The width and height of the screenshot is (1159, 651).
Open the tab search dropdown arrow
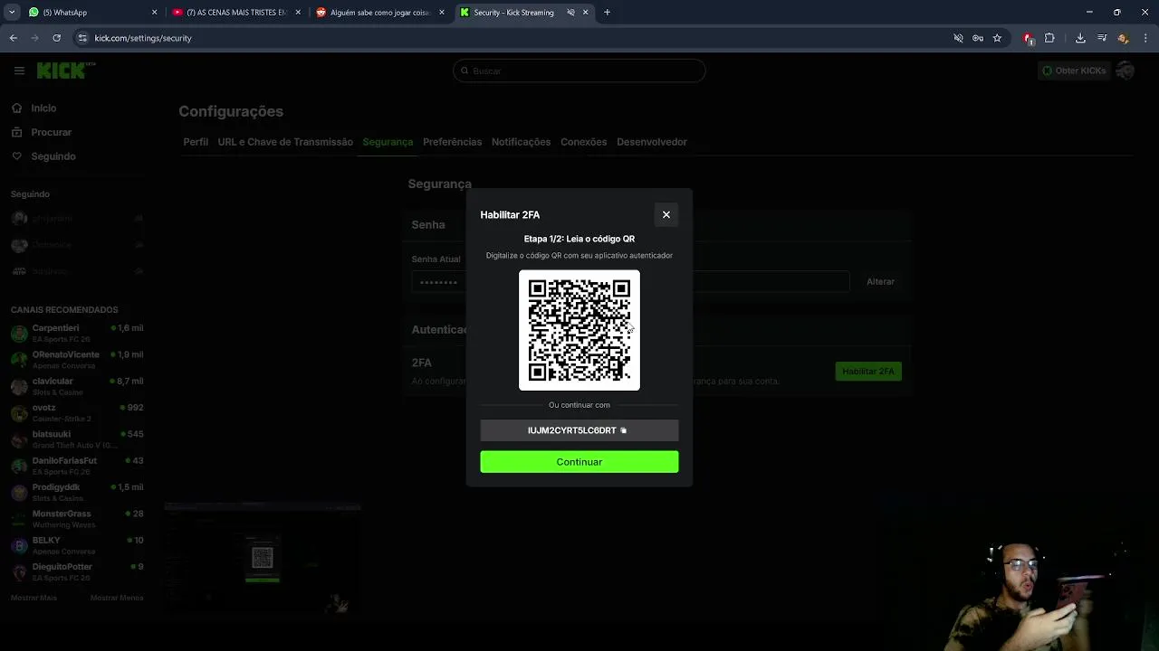[12, 13]
